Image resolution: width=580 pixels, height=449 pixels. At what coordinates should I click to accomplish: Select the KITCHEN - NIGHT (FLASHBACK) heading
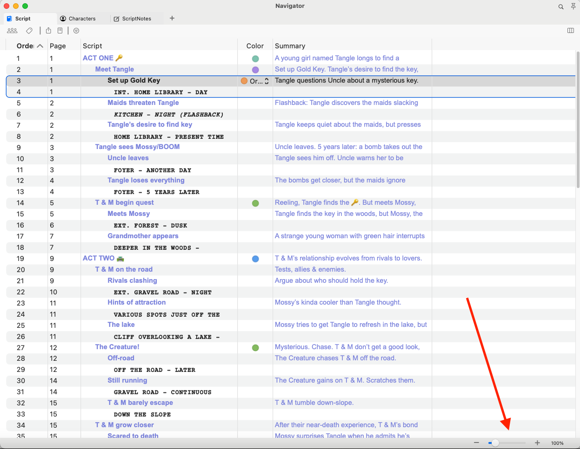tap(168, 114)
